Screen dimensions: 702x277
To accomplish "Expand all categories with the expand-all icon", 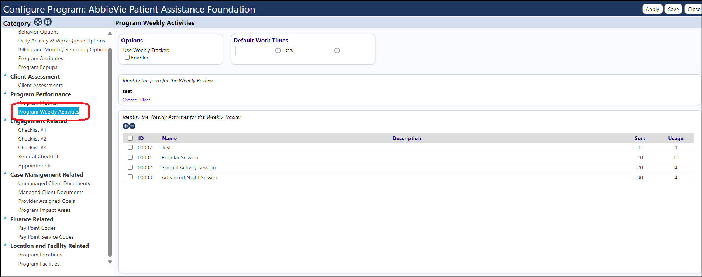I will 38,22.
